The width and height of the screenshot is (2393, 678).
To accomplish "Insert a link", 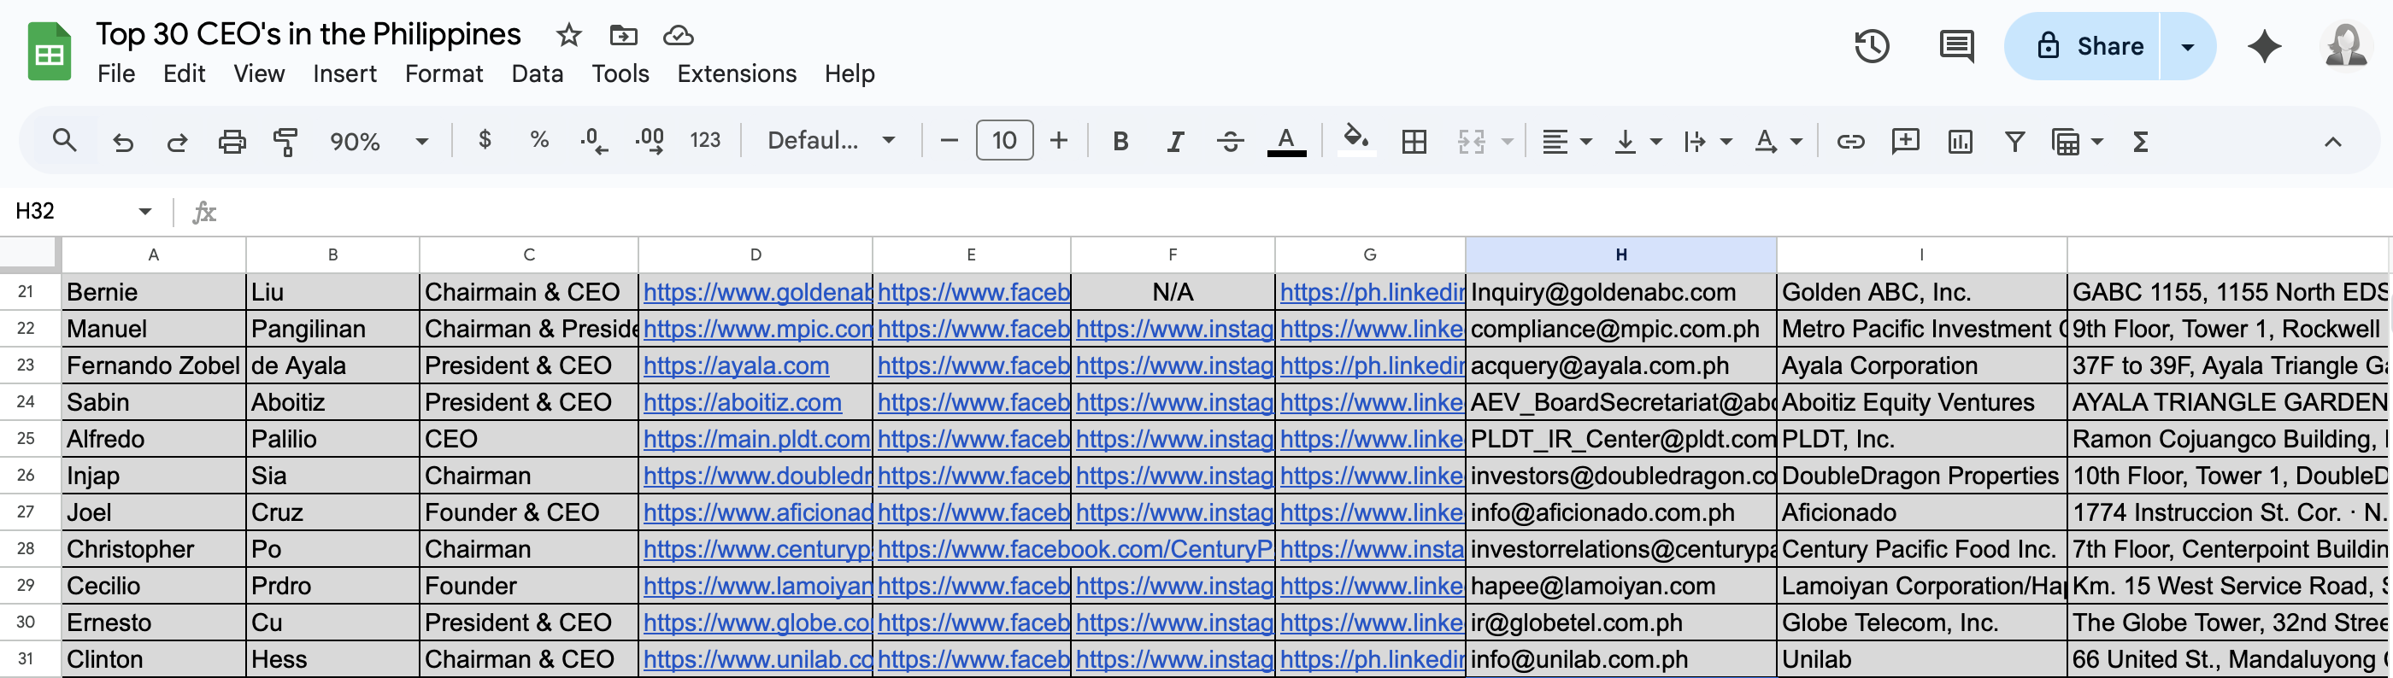I will click(1849, 141).
